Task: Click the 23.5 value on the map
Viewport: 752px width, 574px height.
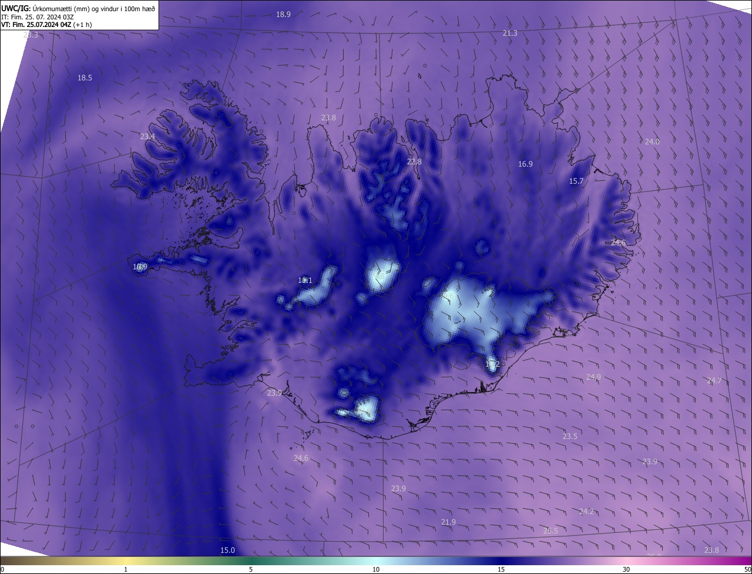Action: pos(570,436)
